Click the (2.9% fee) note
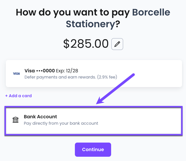This screenshot has width=186, height=161. (x=107, y=77)
